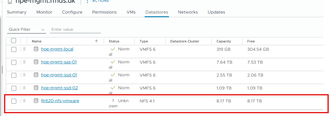
Task: Click the Rr620-nfs-vmware datastore icon
Action: coord(36,101)
